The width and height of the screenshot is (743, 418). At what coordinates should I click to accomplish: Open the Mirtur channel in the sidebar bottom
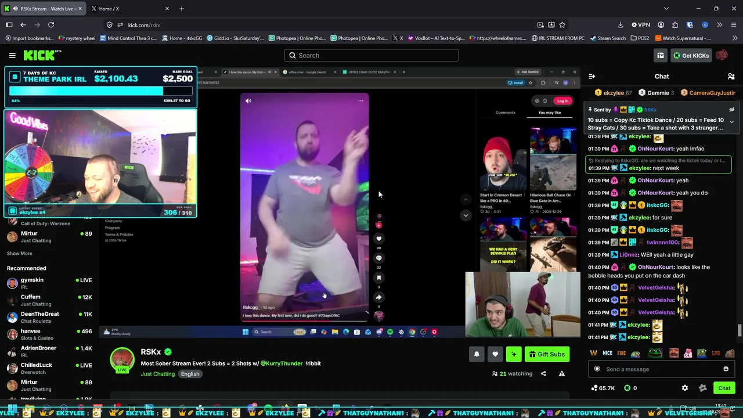coord(49,385)
